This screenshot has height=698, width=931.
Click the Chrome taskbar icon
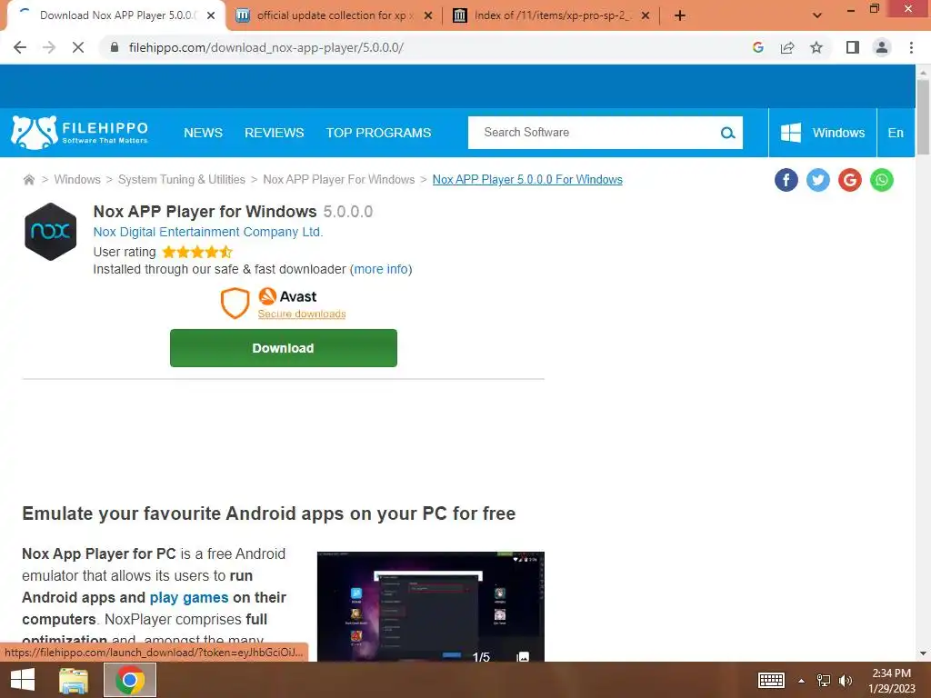pyautogui.click(x=130, y=680)
